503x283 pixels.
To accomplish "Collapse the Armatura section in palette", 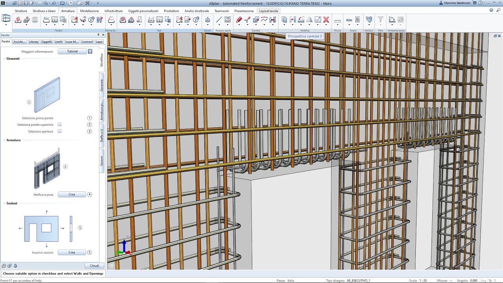I will [x=4, y=140].
